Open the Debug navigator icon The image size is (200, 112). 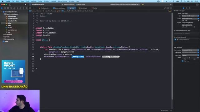pos(20,8)
